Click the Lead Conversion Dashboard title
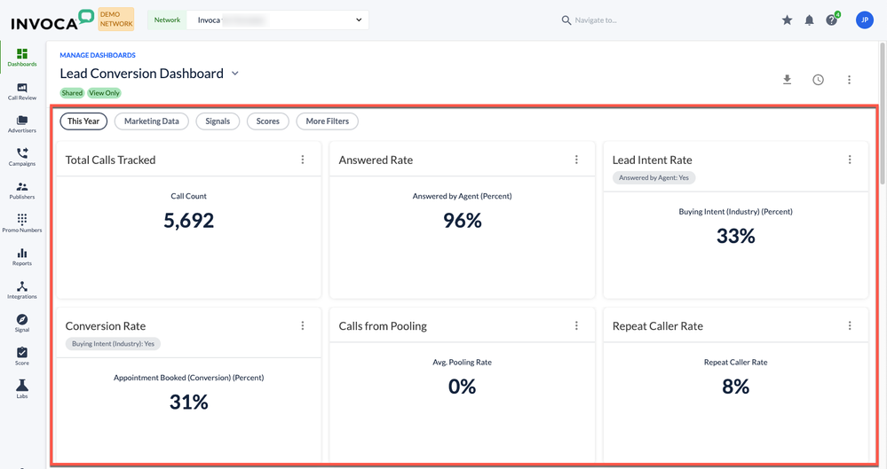The height and width of the screenshot is (469, 887). (x=142, y=74)
